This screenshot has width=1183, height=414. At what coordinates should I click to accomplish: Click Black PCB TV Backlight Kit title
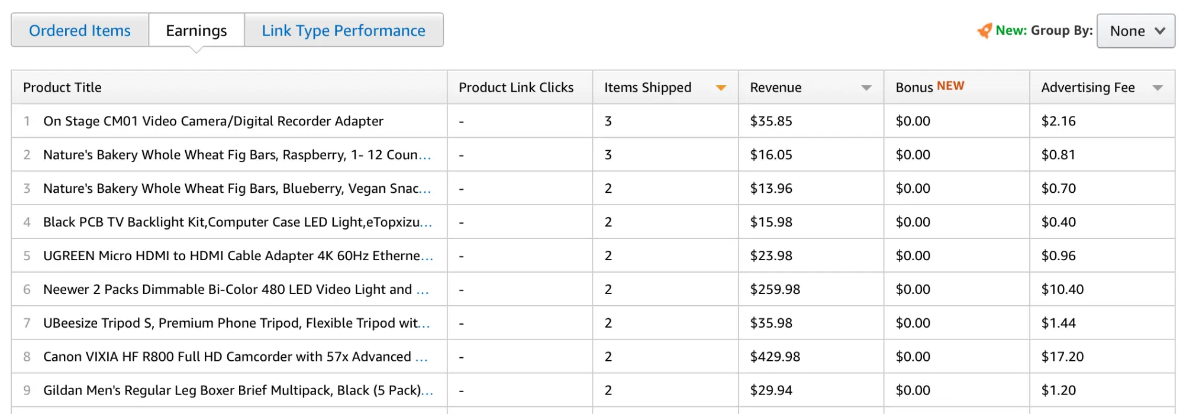(x=231, y=222)
